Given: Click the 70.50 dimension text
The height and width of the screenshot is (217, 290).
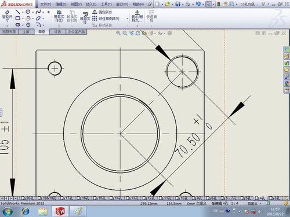Looking at the screenshot, I should coord(188,145).
